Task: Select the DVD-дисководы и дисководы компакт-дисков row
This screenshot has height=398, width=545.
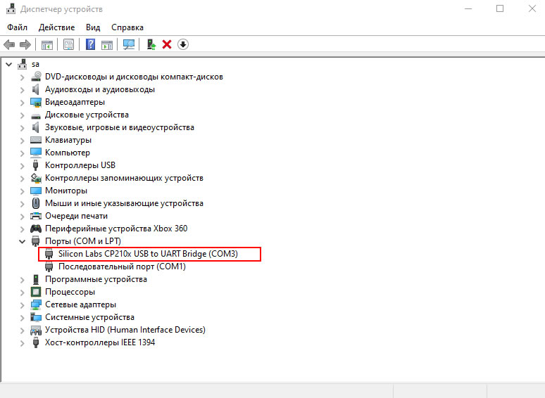Action: [134, 77]
